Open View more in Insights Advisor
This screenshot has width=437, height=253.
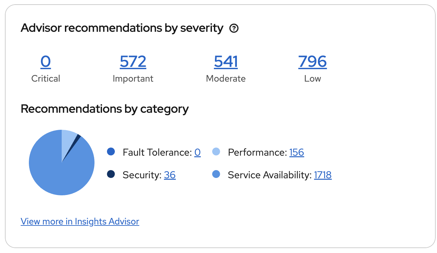80,222
